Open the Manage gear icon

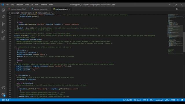pyautogui.click(x=3, y=95)
